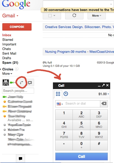Click the video call camera icon in chat panel
The image size is (114, 163).
tap(30, 83)
